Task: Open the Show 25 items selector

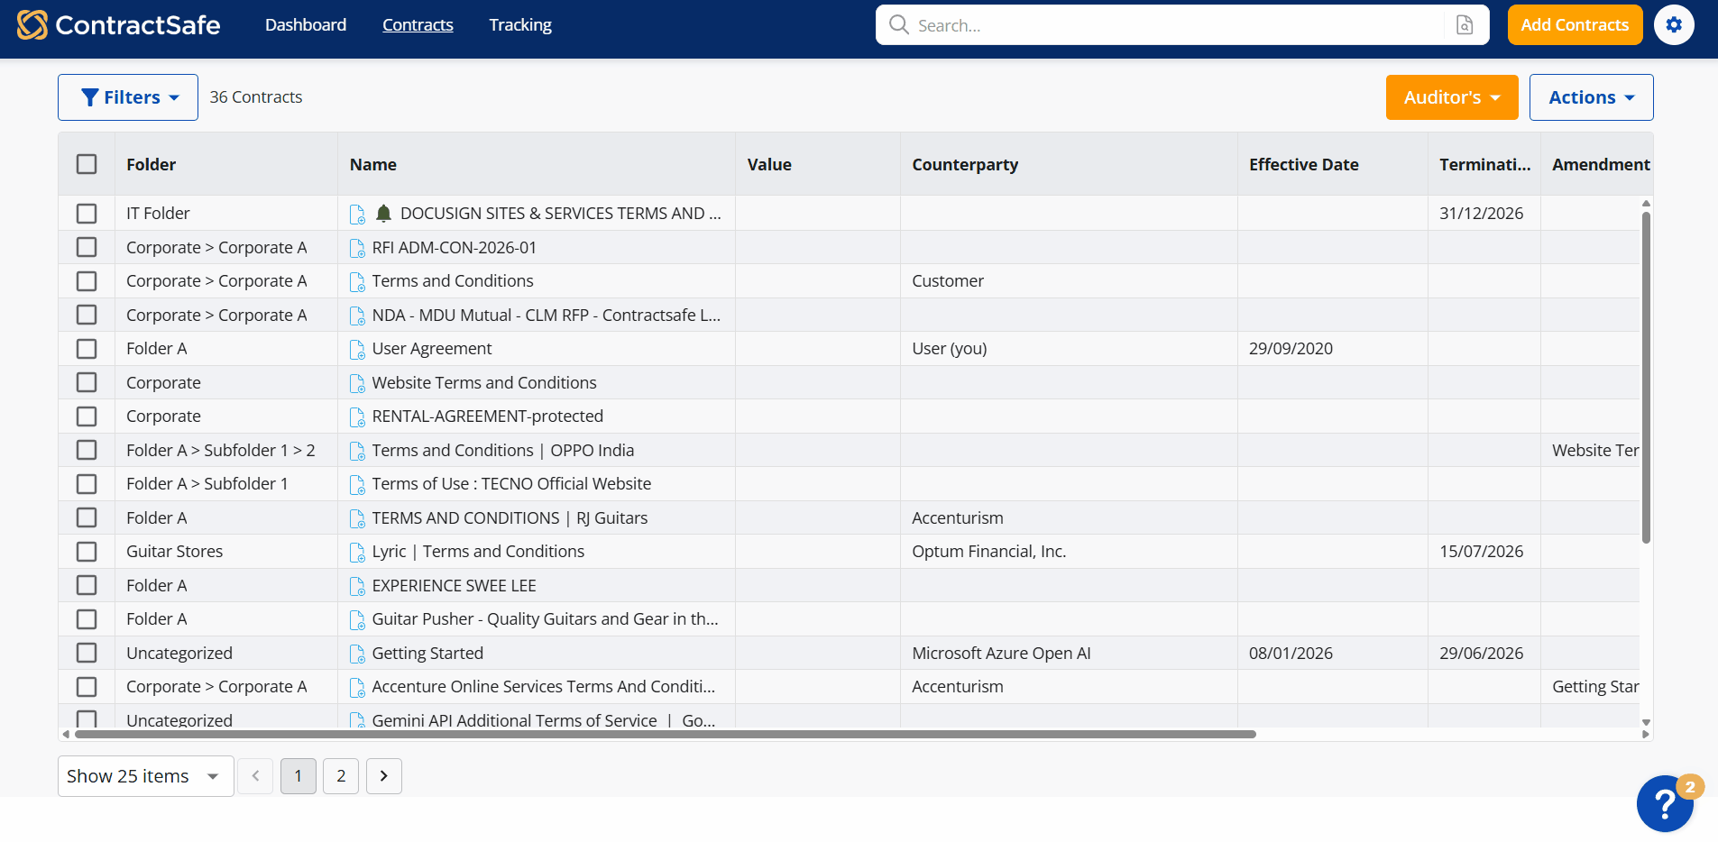Action: coord(146,776)
